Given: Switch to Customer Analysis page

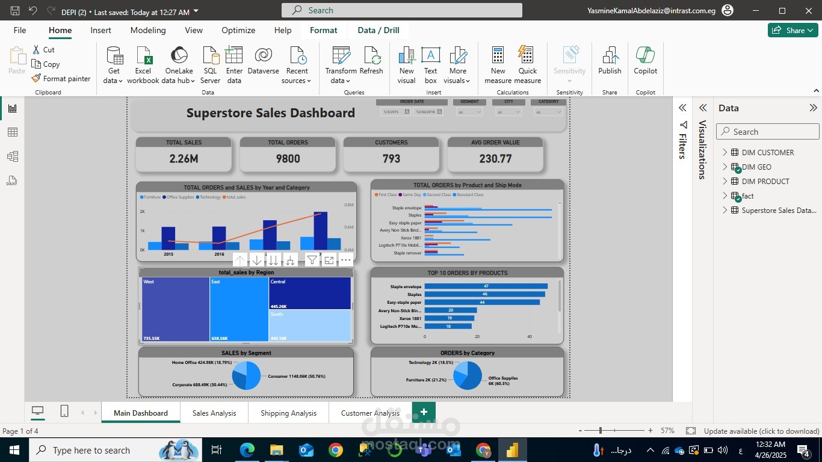Looking at the screenshot, I should [370, 413].
